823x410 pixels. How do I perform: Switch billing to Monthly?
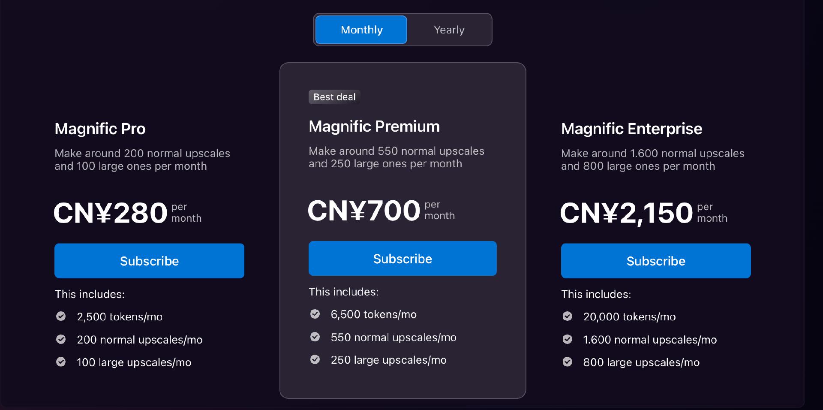coord(361,30)
